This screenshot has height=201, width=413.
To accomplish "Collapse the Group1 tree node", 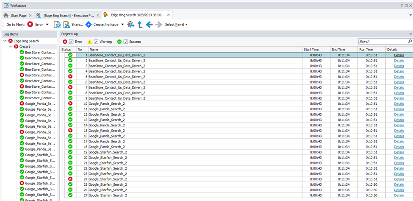I will click(10, 47).
